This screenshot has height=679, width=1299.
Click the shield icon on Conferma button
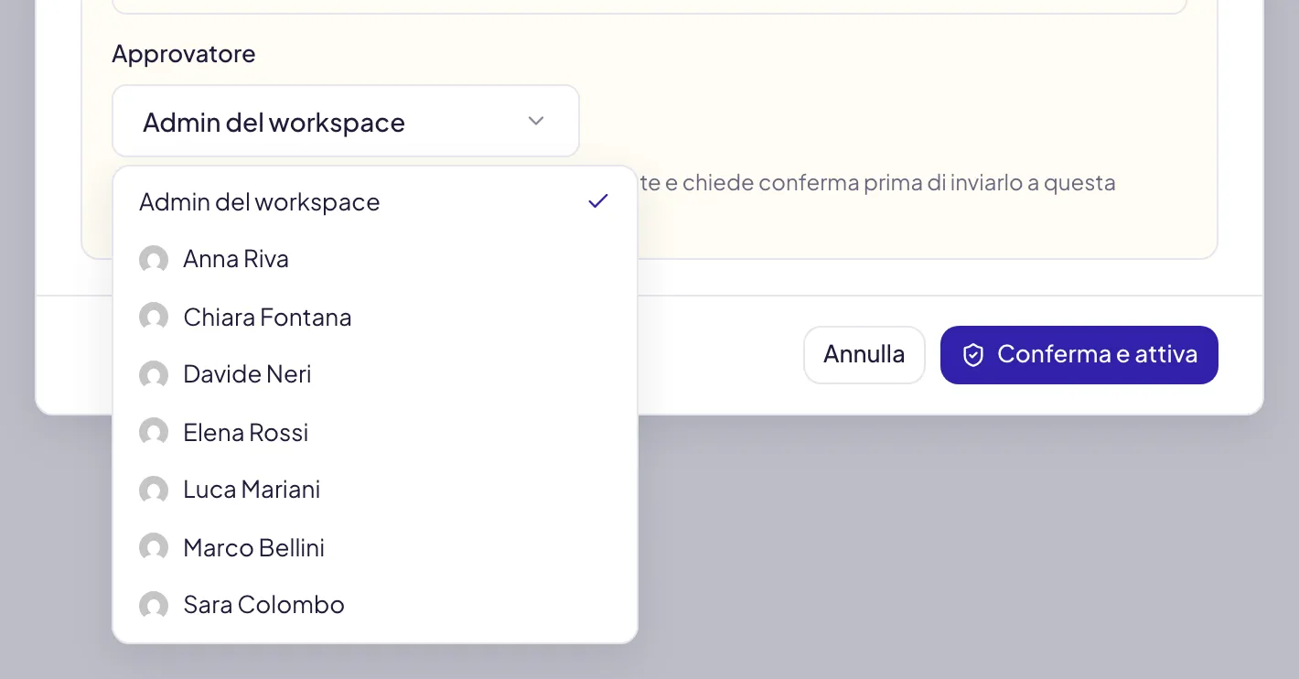click(x=973, y=355)
